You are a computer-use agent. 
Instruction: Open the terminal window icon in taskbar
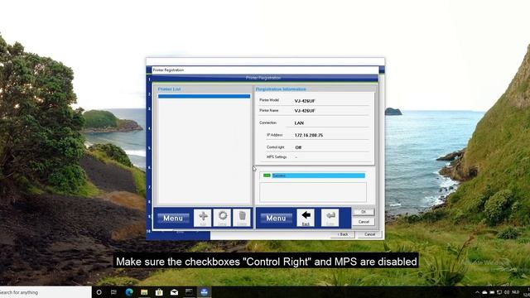[189, 292]
